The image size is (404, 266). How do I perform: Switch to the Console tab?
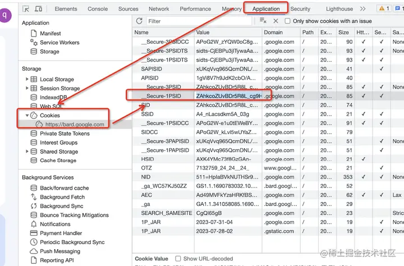(98, 9)
